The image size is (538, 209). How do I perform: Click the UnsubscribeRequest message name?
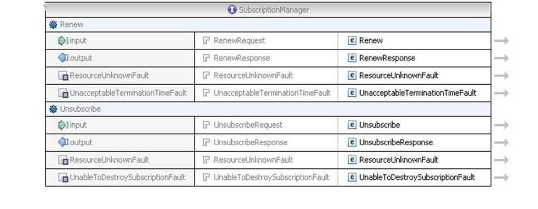(x=248, y=125)
